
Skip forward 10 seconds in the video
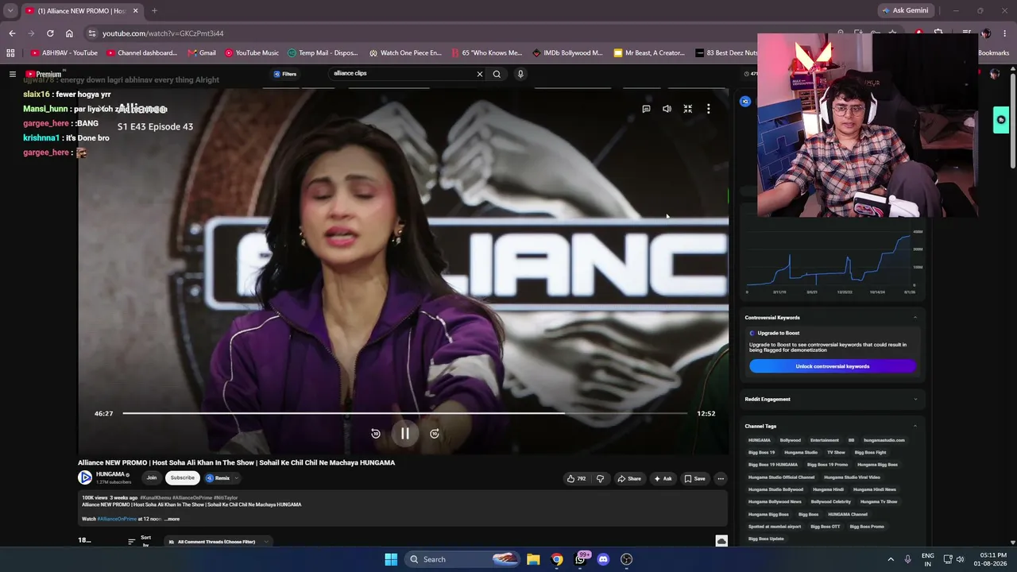click(435, 434)
